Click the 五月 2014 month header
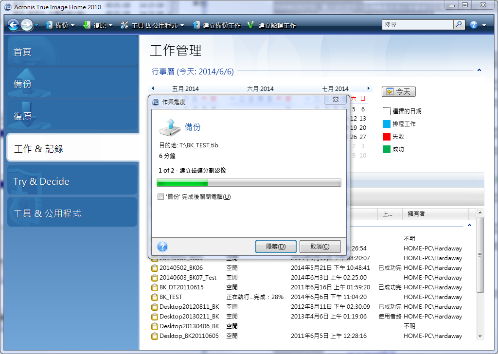The width and height of the screenshot is (498, 354). [x=185, y=88]
